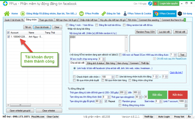This screenshot has height=119, width=195.
Task: Click the Test button
Action: pos(182,55)
